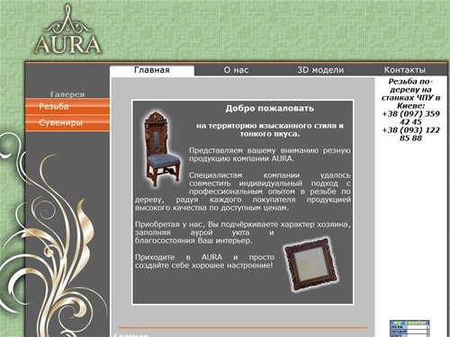Click the carved mirror frame image
This screenshot has width=450, height=337.
tap(311, 265)
